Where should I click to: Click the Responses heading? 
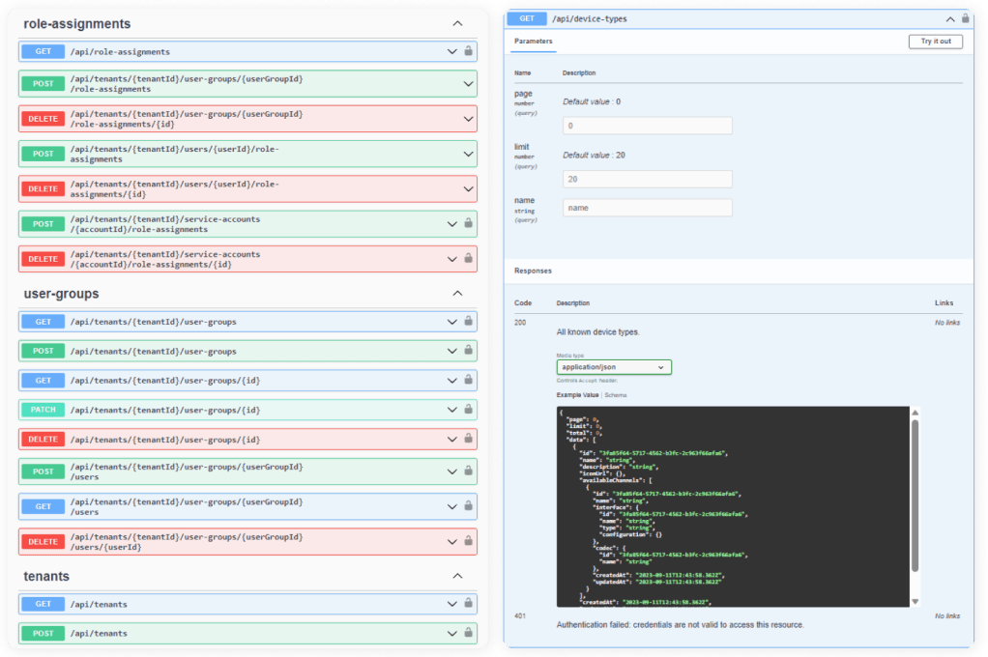(x=533, y=271)
